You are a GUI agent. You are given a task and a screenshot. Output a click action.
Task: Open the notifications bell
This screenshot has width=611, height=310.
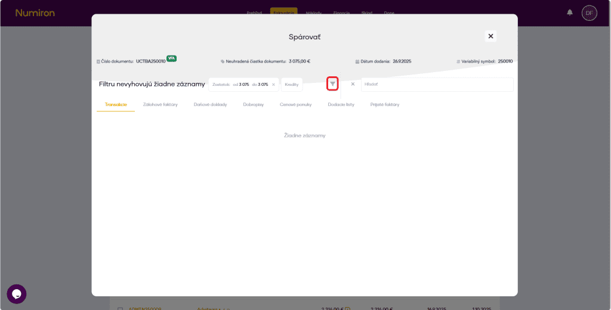point(570,13)
